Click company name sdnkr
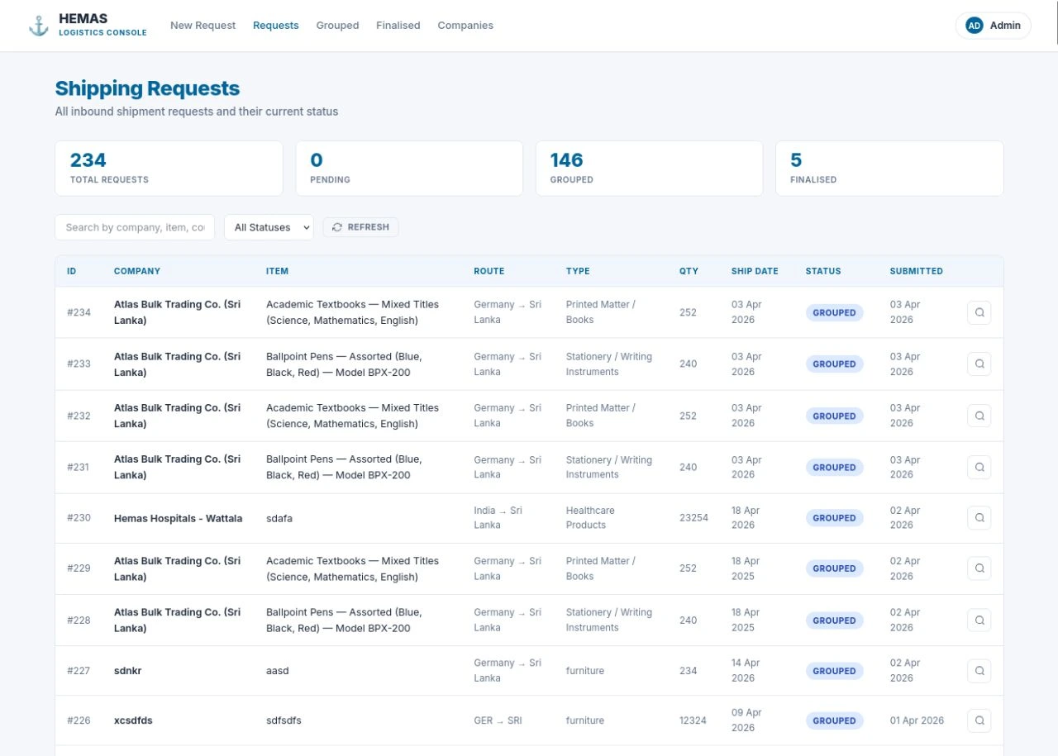 pyautogui.click(x=127, y=671)
